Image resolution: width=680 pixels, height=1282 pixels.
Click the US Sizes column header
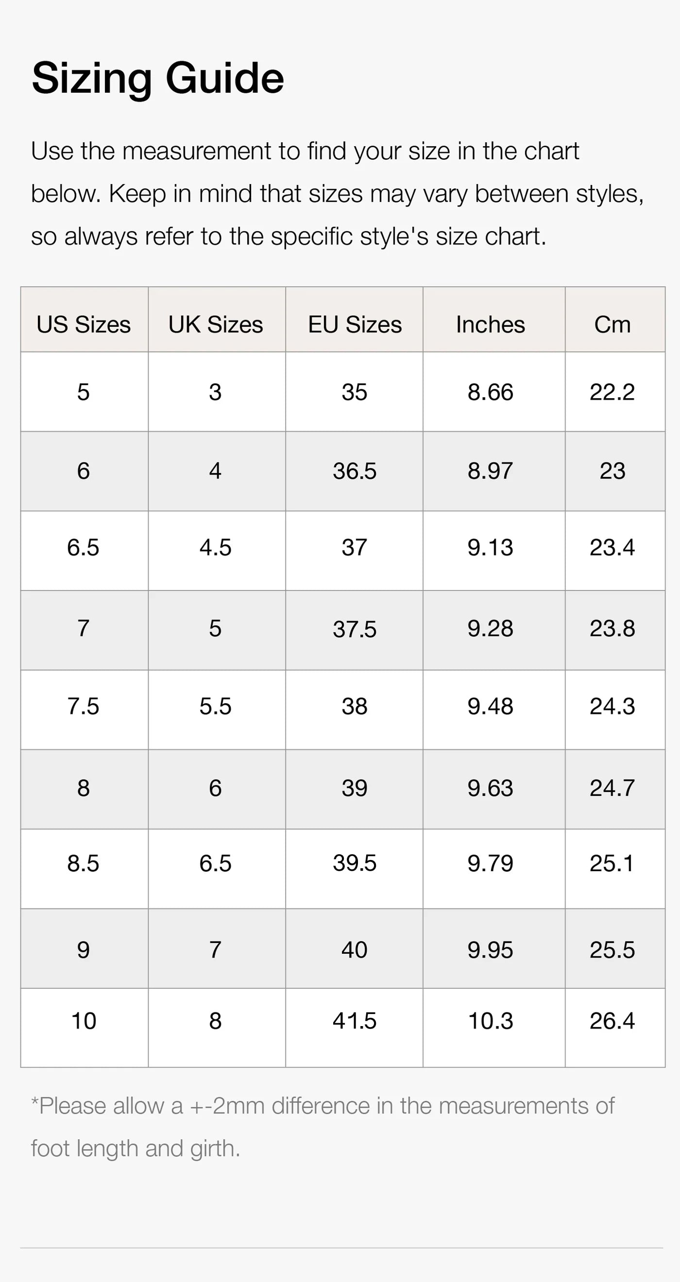click(84, 324)
